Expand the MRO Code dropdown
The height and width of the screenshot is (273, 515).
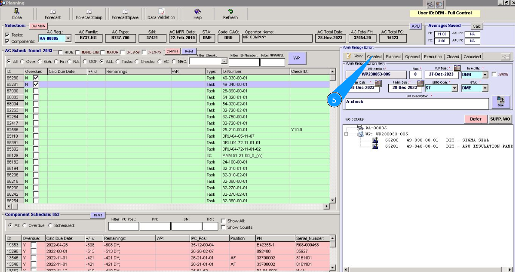click(454, 88)
